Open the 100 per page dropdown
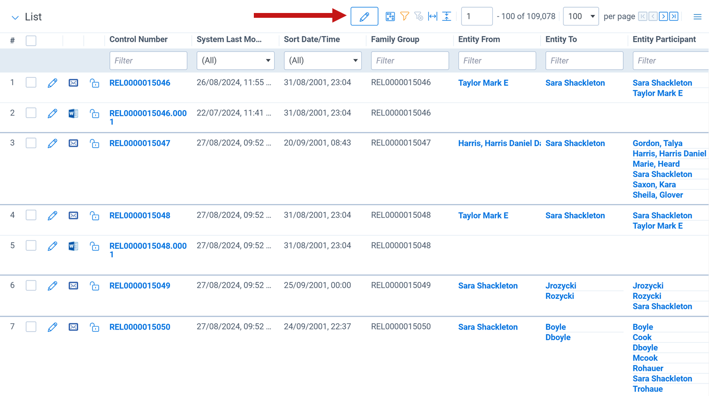Image resolution: width=709 pixels, height=396 pixels. pyautogui.click(x=581, y=16)
